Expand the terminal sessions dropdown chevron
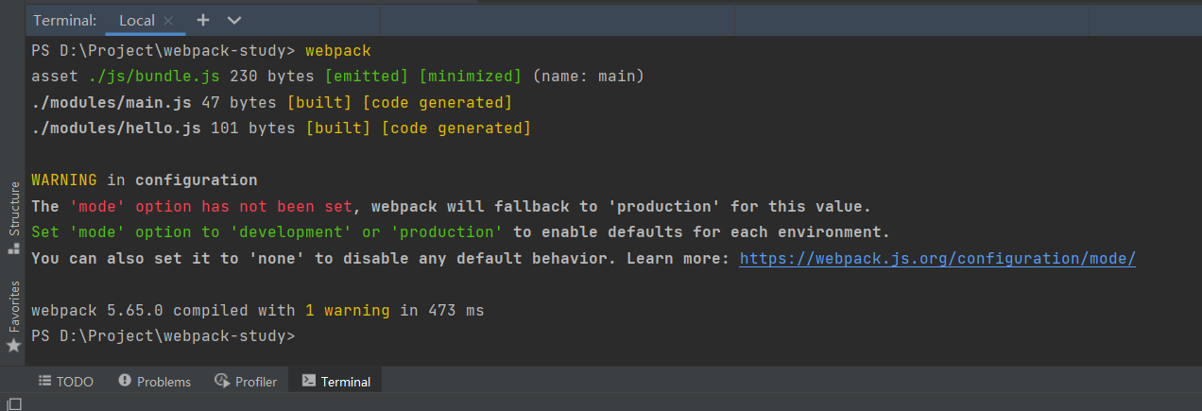 (234, 20)
